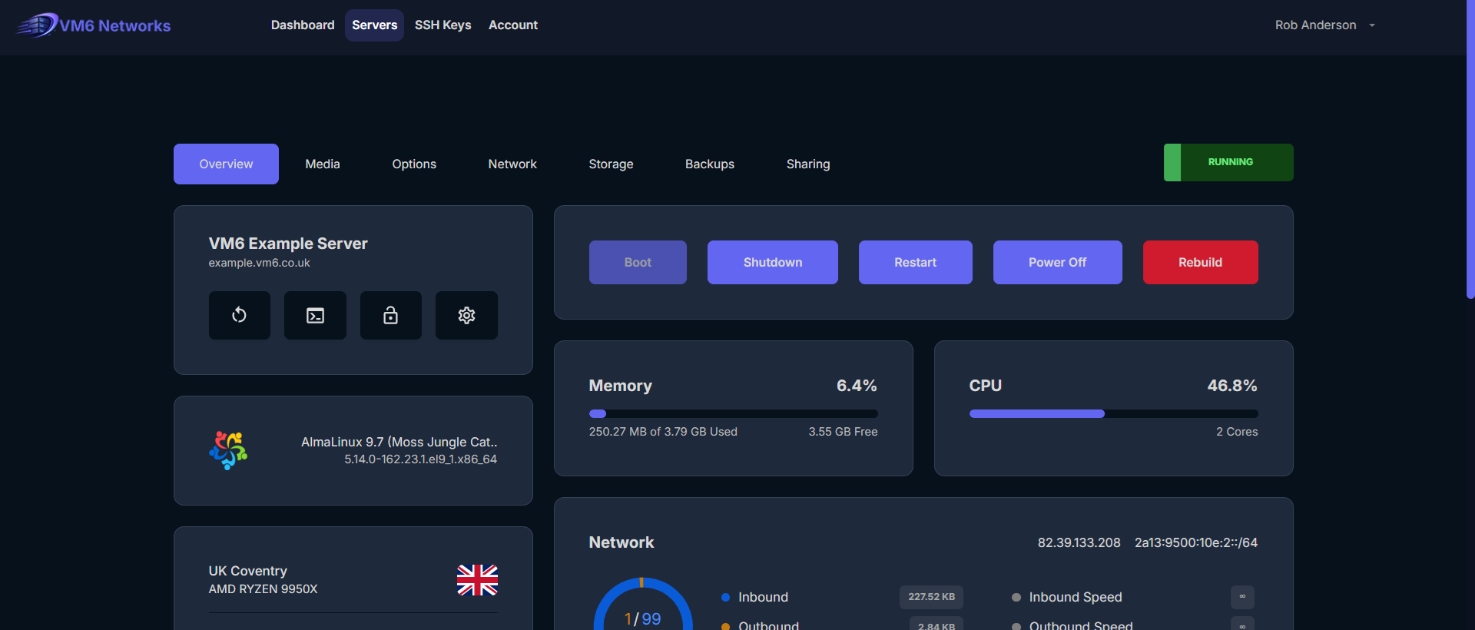Viewport: 1475px width, 630px height.
Task: Click the Inbound Speed infinity badge
Action: click(x=1242, y=597)
